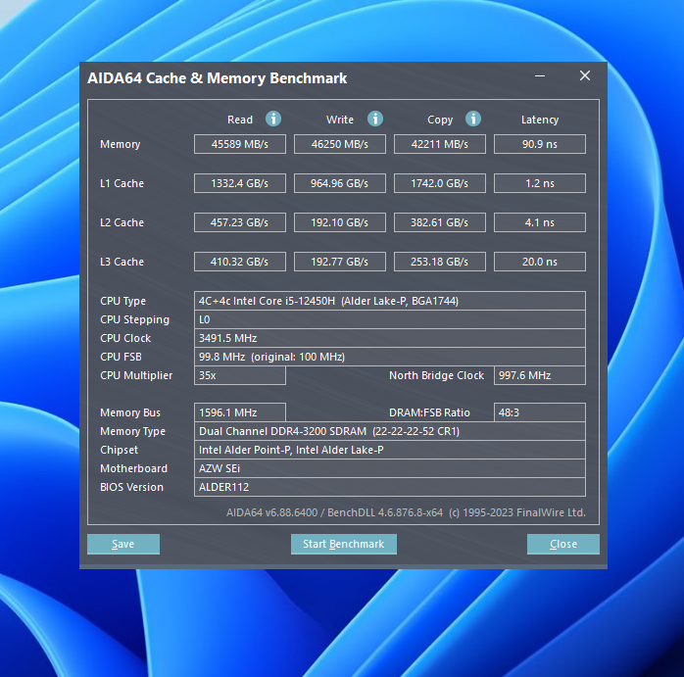Select L2 Cache Read 457.23 GB/s

coord(240,222)
